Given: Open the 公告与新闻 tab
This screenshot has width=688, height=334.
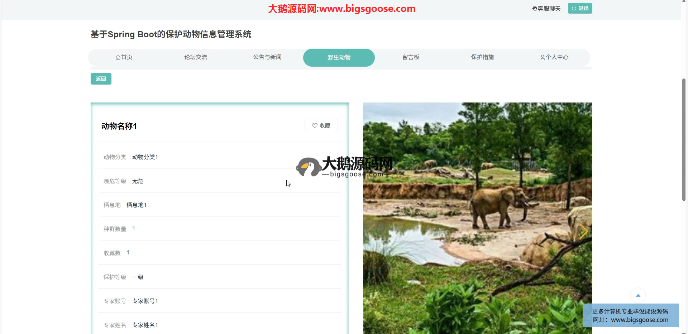Looking at the screenshot, I should [x=267, y=57].
